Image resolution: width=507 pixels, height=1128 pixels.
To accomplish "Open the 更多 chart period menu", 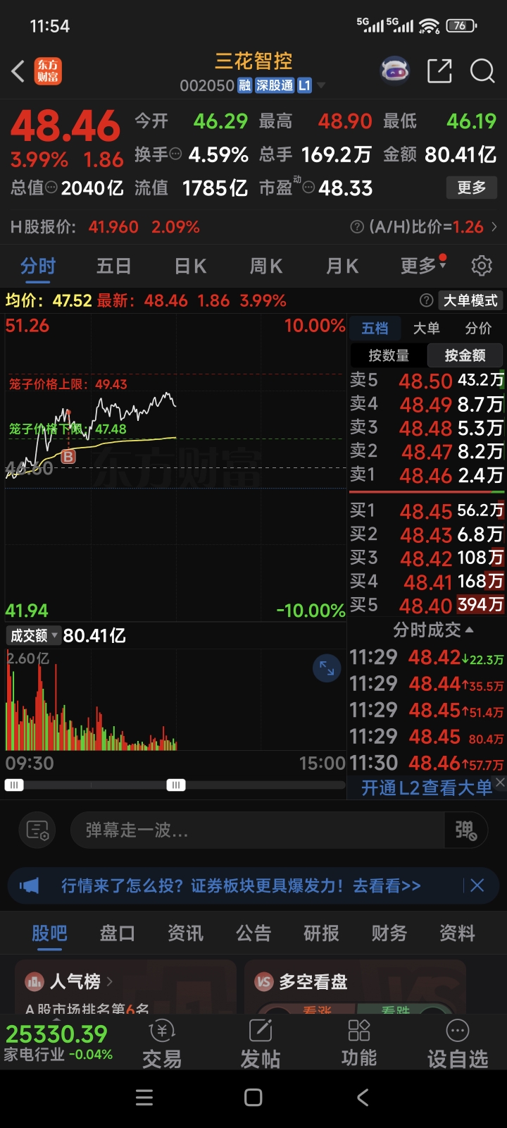I will (423, 265).
